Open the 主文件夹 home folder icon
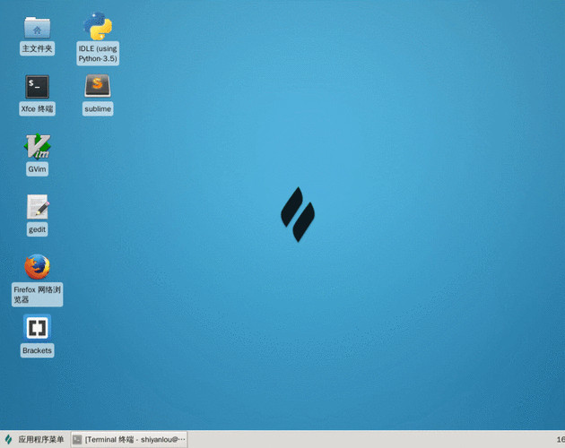565x448 pixels. pyautogui.click(x=37, y=28)
